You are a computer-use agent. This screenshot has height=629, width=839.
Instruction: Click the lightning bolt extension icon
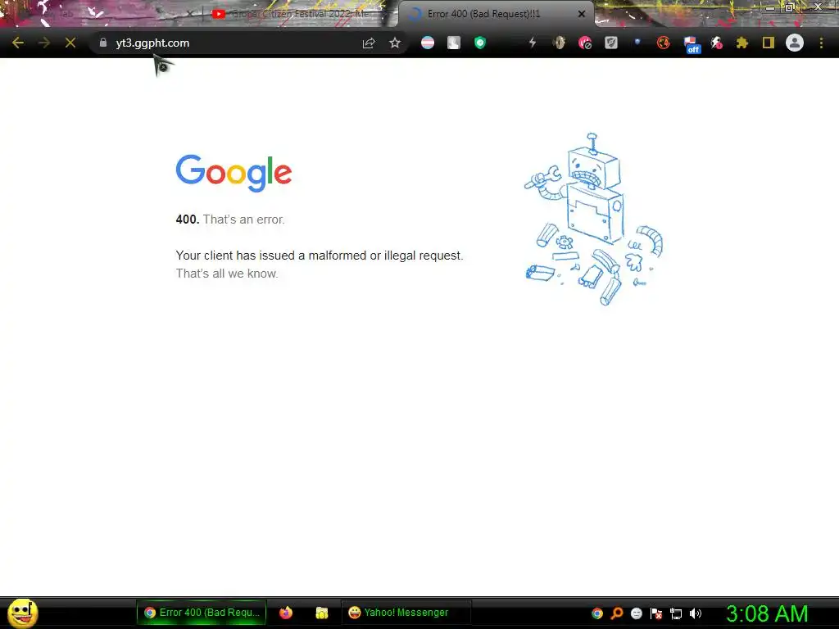tap(533, 43)
